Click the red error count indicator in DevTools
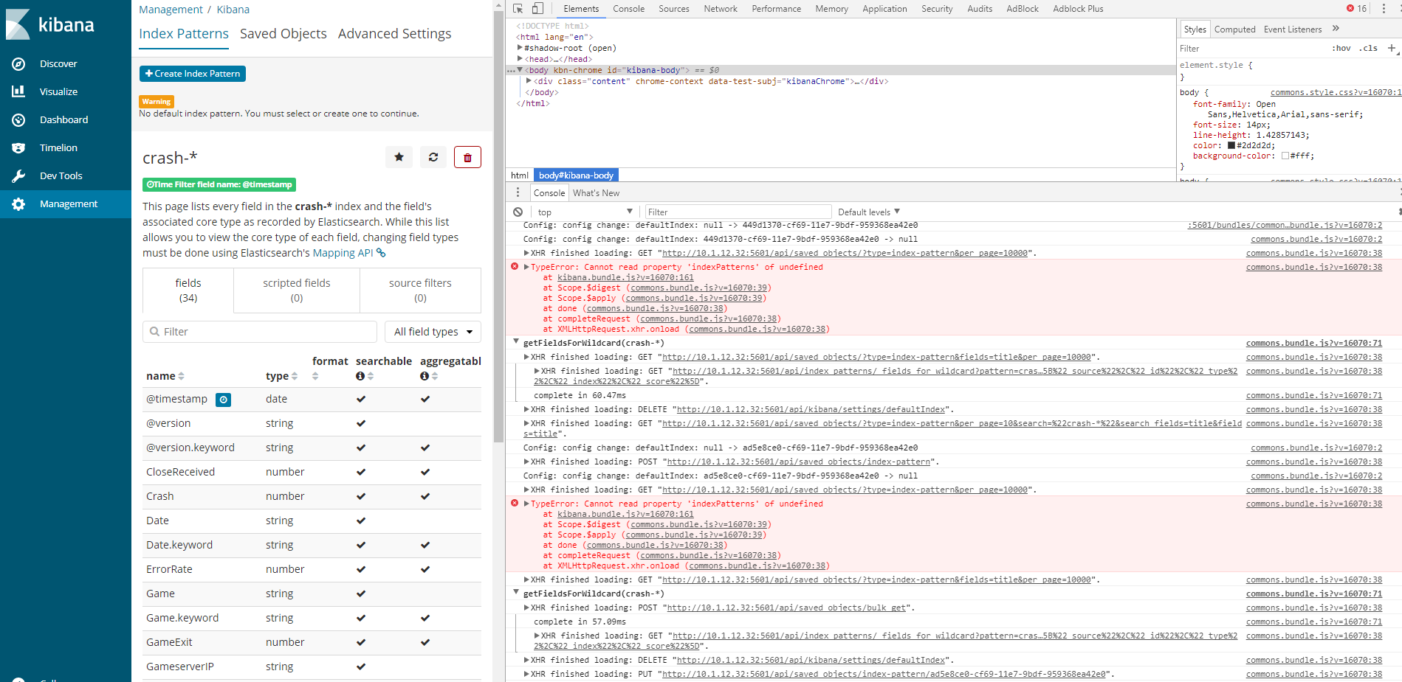This screenshot has height=682, width=1402. [x=1356, y=9]
